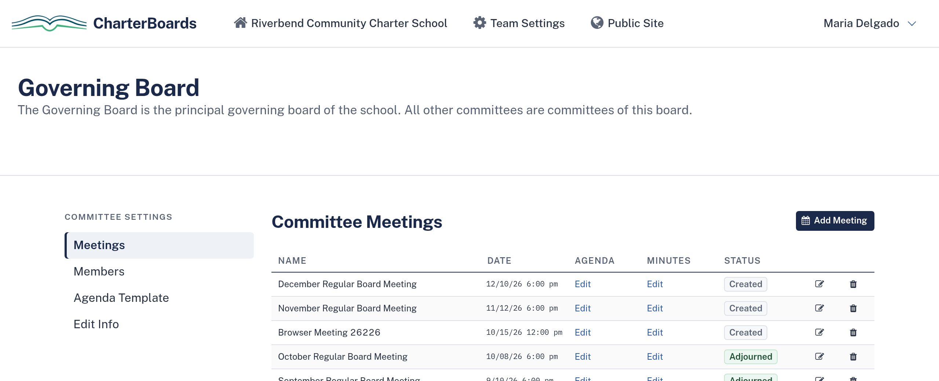Click the 'December Regular Board Meeting' name
This screenshot has height=381, width=939.
347,284
